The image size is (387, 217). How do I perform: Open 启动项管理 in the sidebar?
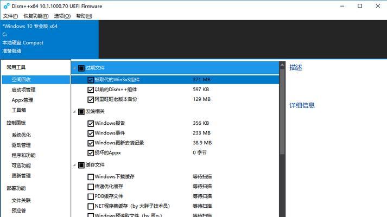[23, 90]
